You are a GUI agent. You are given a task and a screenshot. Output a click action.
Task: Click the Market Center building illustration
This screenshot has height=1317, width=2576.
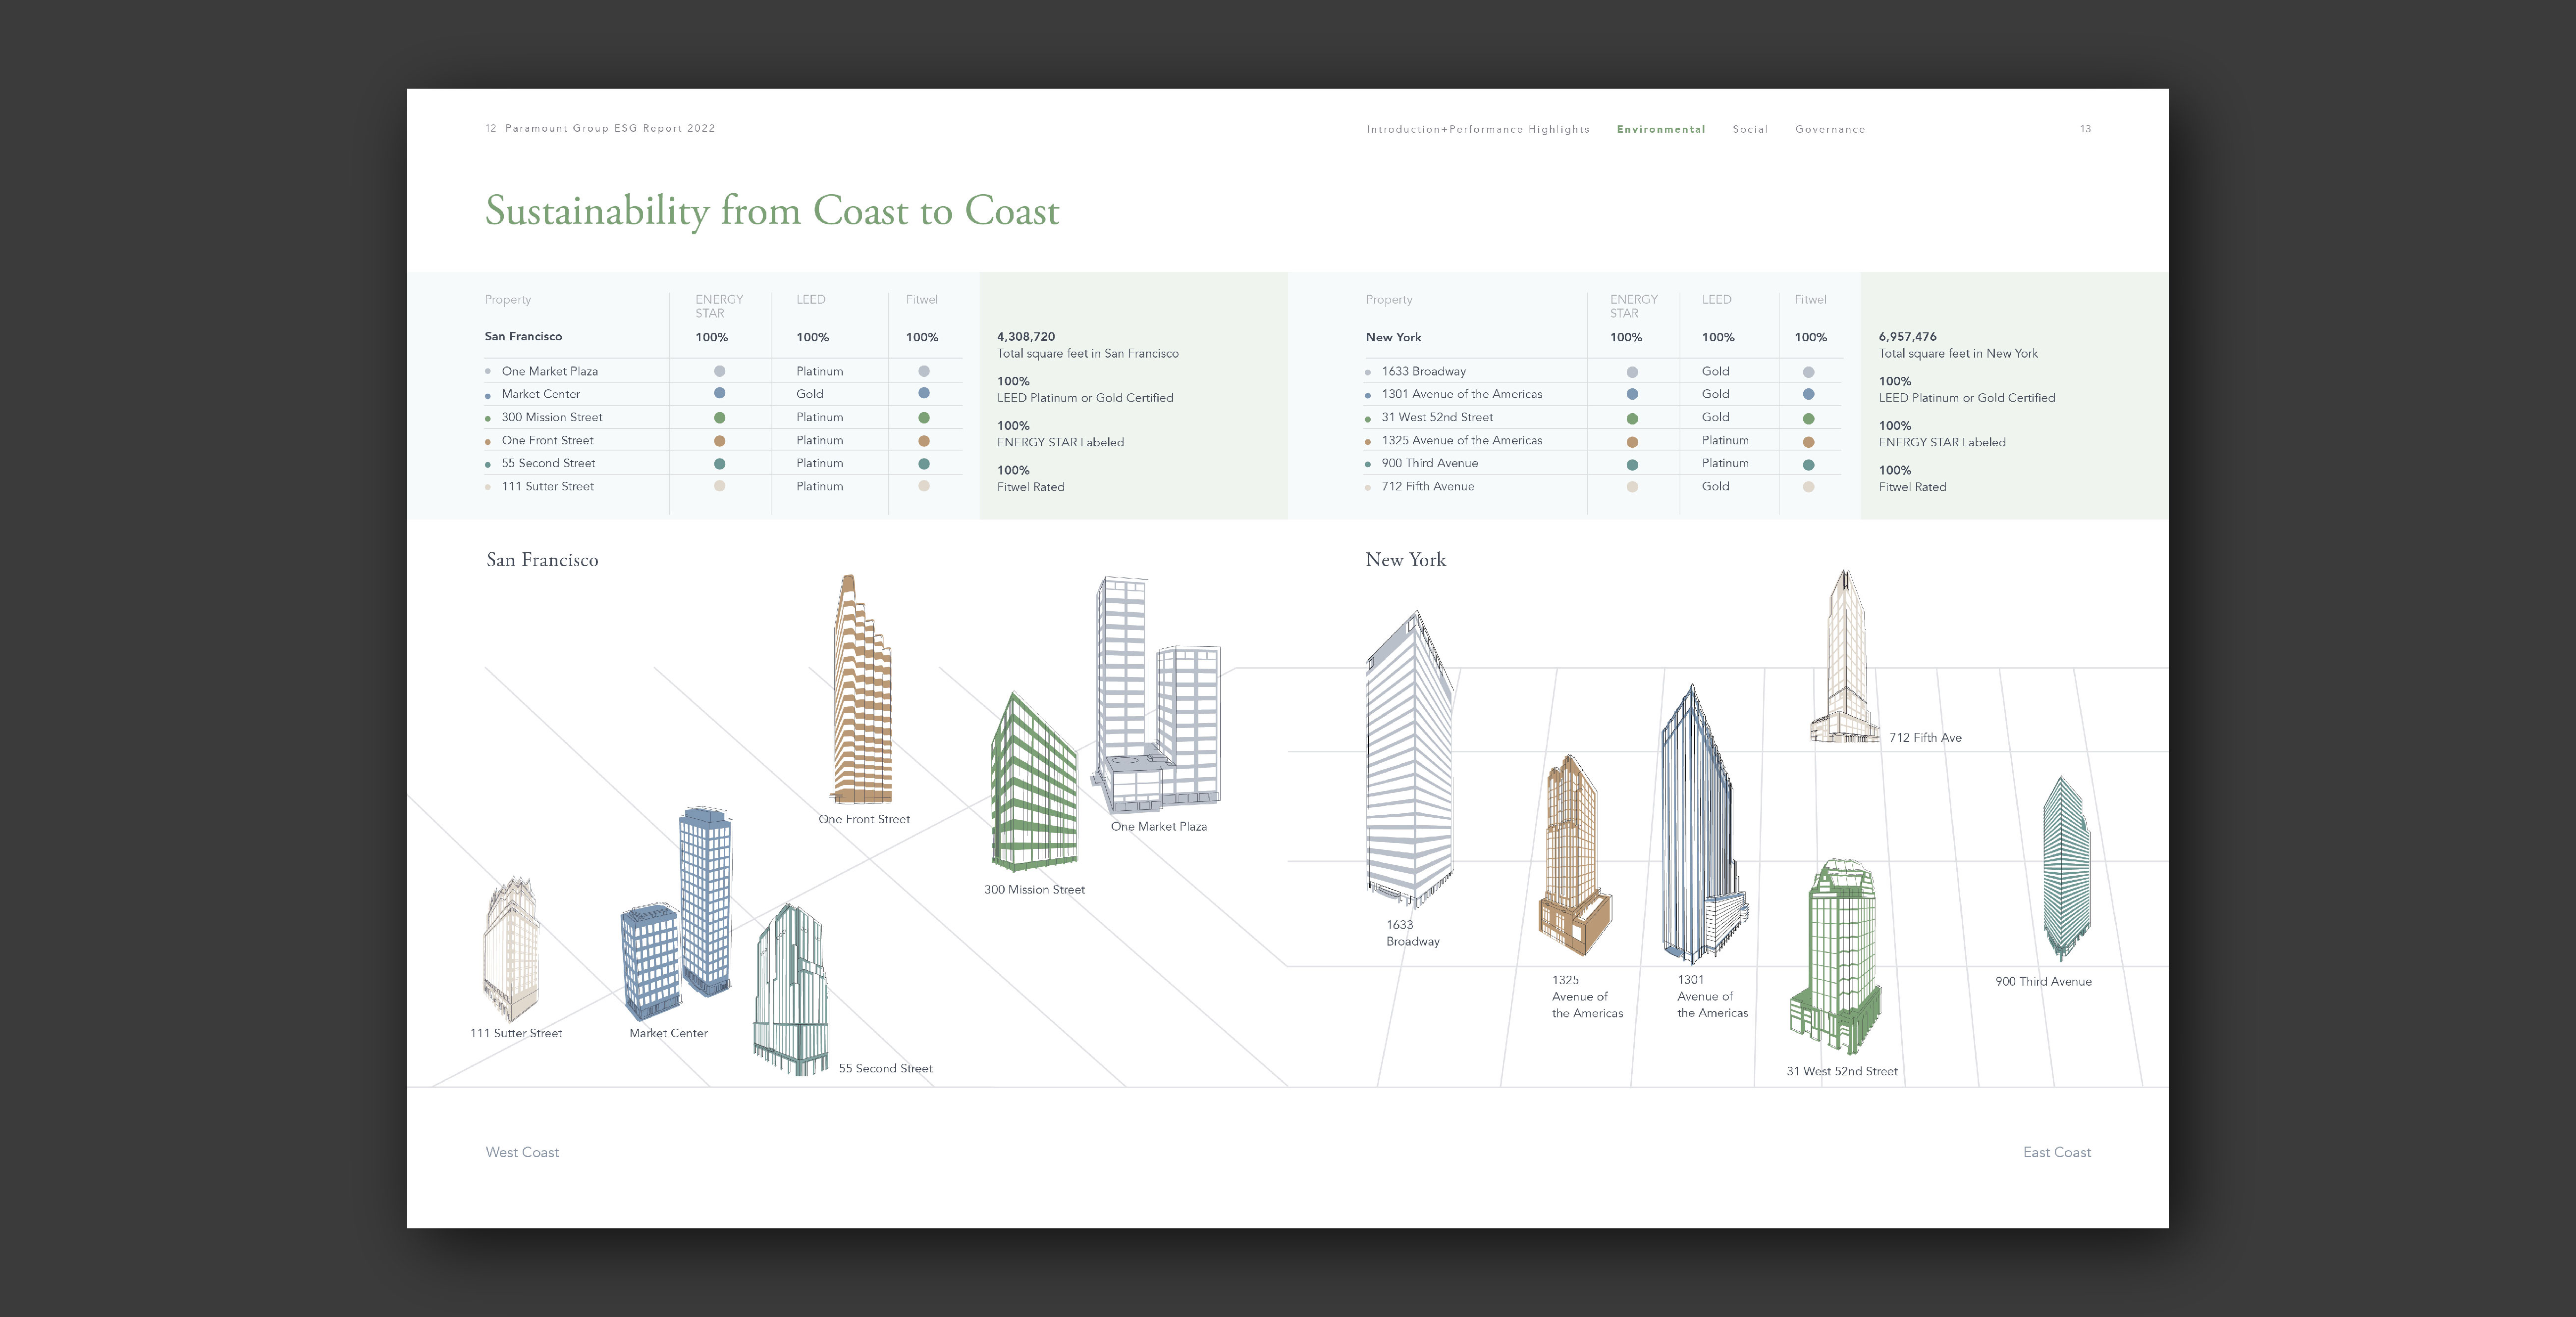676,914
